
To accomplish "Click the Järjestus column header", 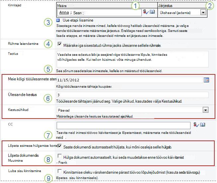I will [x=165, y=6].
